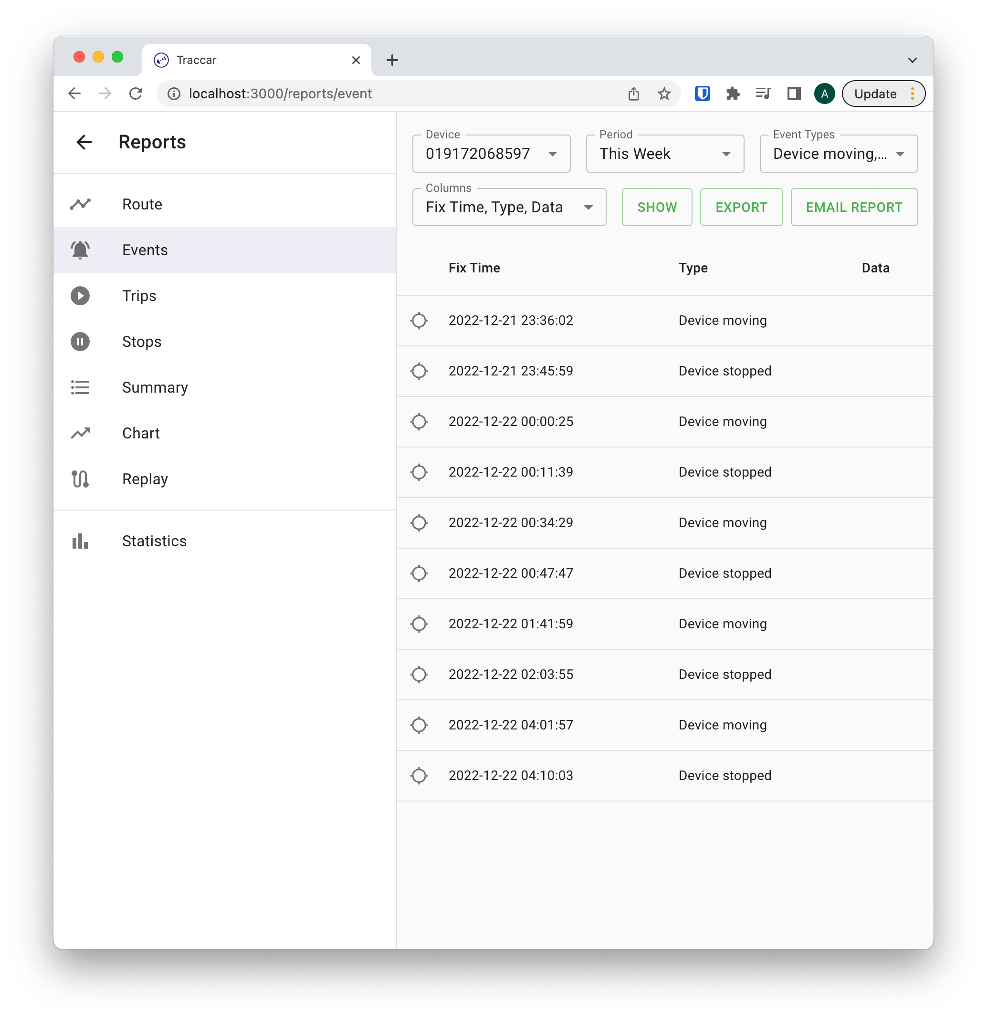Click the EXPORT button

tap(741, 207)
